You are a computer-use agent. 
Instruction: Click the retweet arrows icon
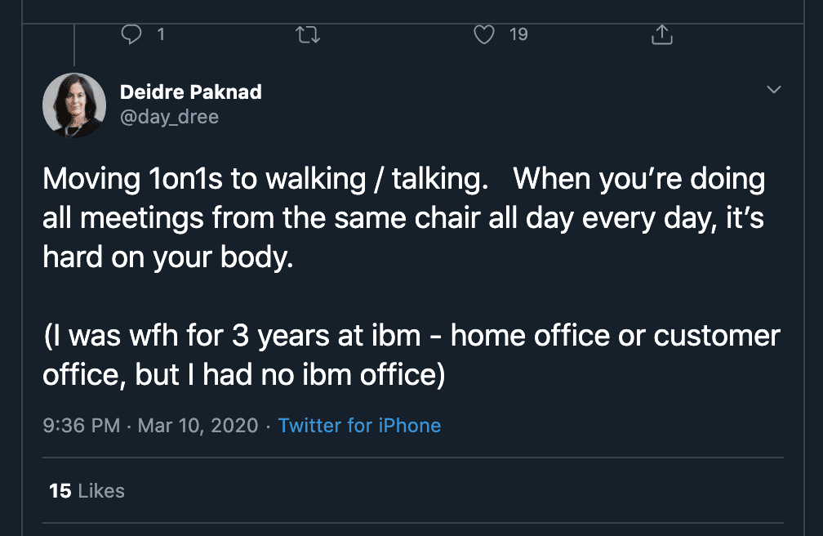pyautogui.click(x=307, y=34)
